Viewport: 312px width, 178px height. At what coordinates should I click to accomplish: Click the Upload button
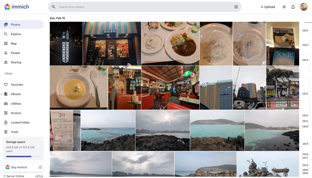268,7
